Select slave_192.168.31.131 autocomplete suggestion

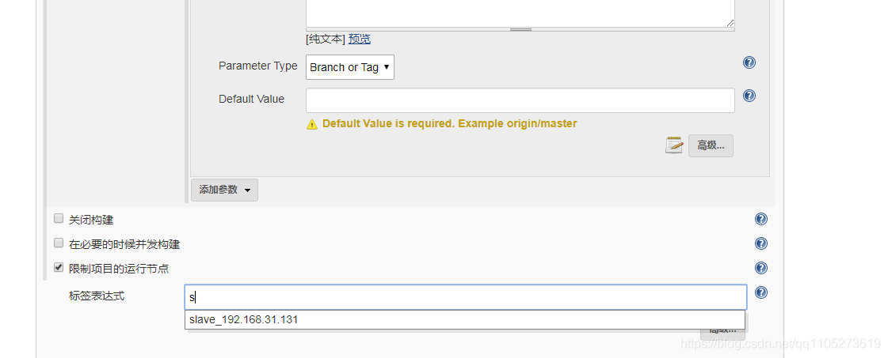point(465,319)
